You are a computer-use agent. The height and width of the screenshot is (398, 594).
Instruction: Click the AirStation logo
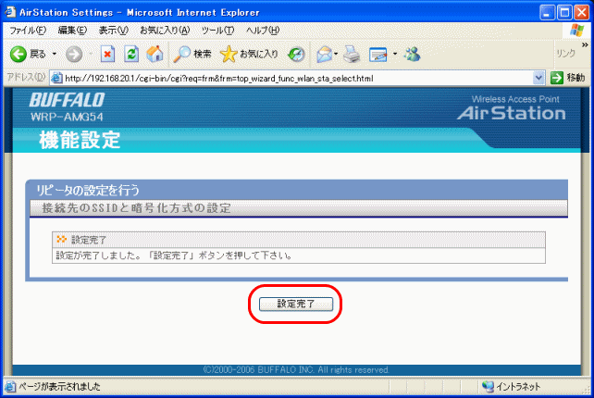(x=511, y=113)
